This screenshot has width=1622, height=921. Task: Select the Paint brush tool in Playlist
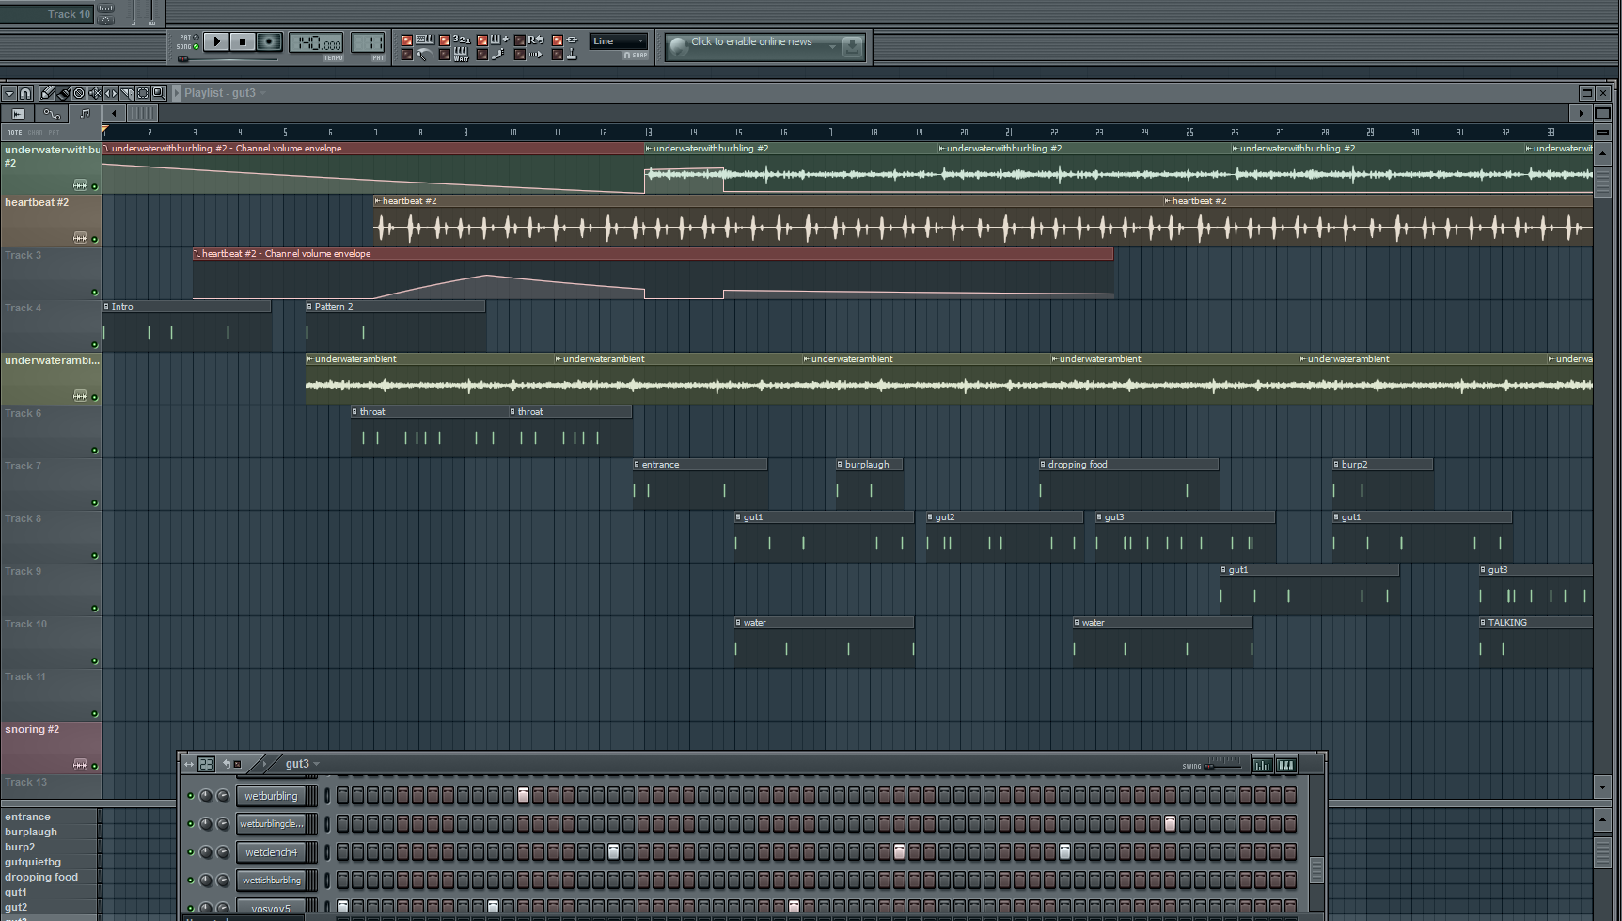[63, 93]
